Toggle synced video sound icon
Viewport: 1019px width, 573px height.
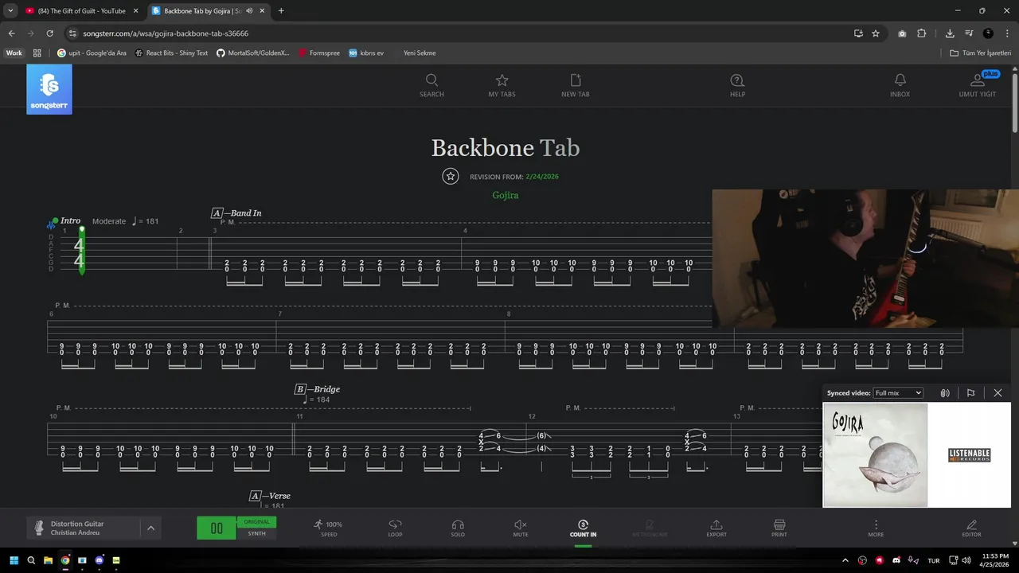[x=945, y=393]
